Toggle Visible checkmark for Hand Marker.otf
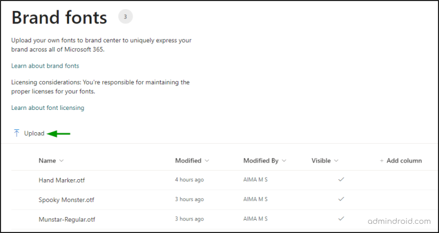The image size is (439, 233). pyautogui.click(x=341, y=179)
